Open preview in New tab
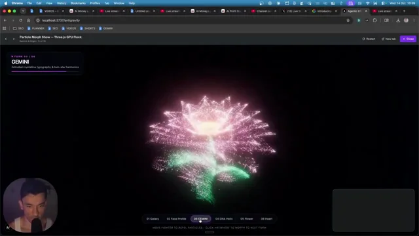Image resolution: width=419 pixels, height=236 pixels. [388, 39]
